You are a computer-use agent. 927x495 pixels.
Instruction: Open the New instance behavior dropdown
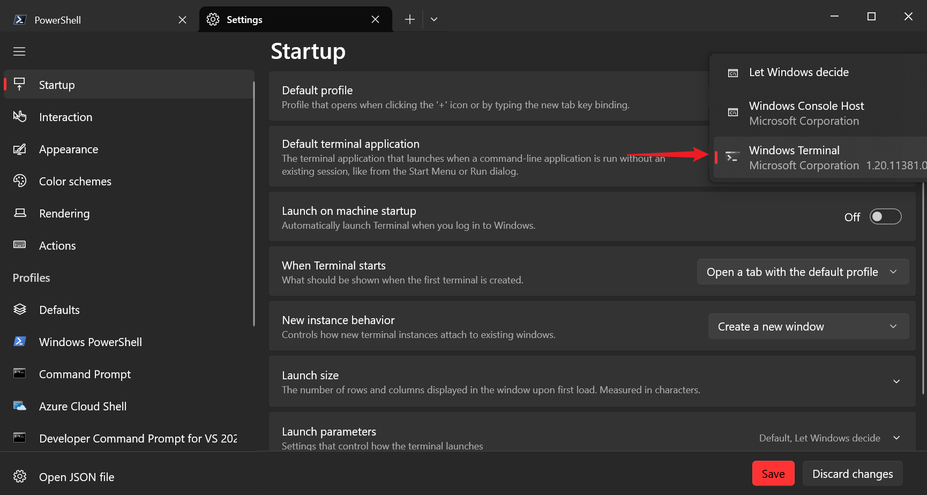(x=808, y=327)
